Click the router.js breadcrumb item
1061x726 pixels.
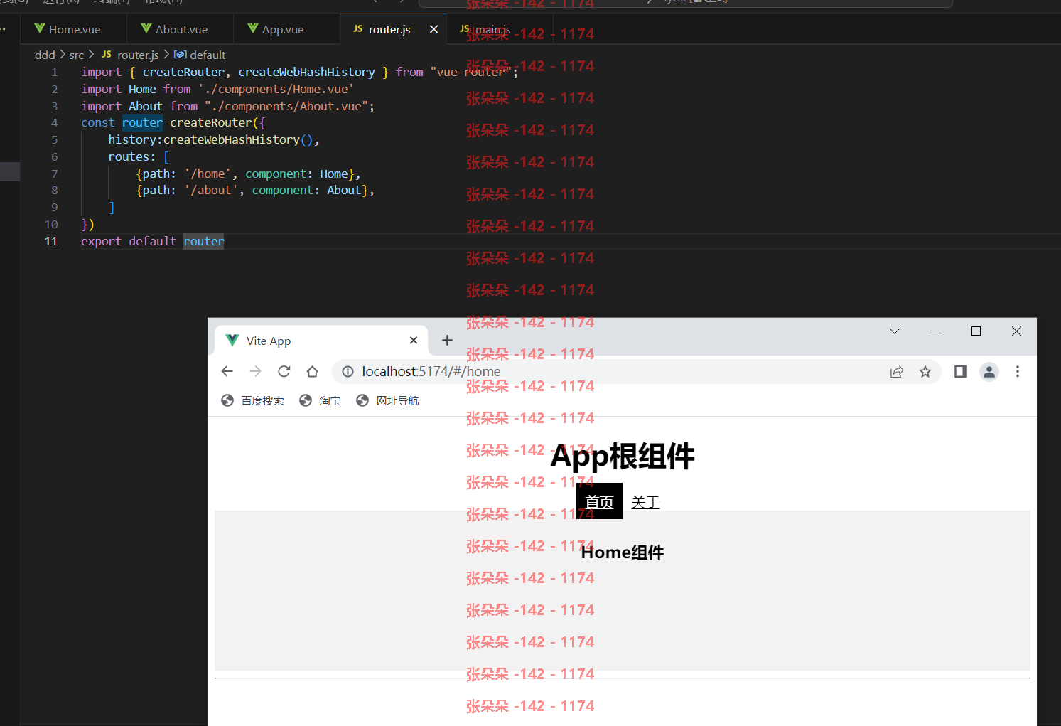click(131, 55)
